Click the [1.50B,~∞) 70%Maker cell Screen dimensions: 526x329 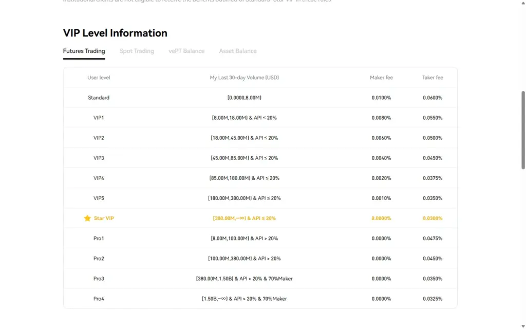point(244,299)
